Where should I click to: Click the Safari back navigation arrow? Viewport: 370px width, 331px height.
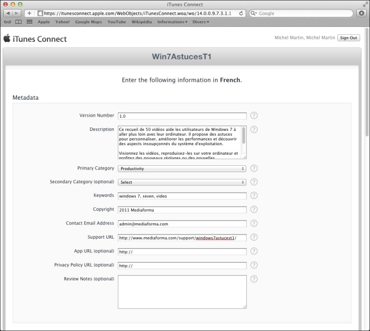tap(7, 13)
